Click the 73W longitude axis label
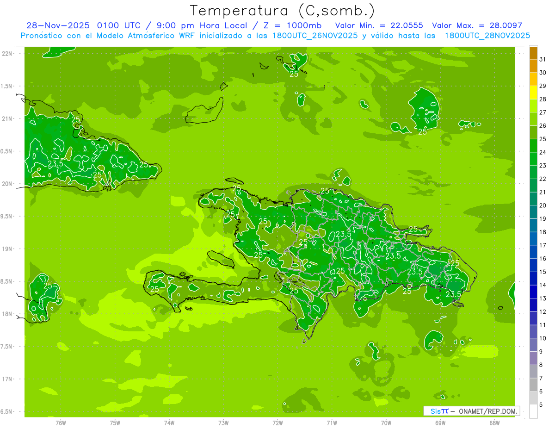The height and width of the screenshot is (429, 555). tap(223, 423)
